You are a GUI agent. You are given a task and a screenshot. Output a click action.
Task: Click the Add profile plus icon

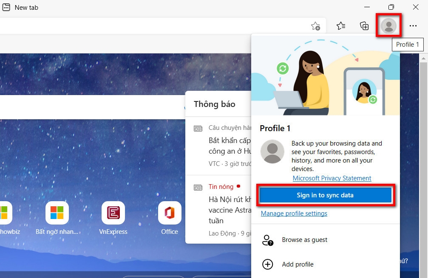pyautogui.click(x=267, y=264)
